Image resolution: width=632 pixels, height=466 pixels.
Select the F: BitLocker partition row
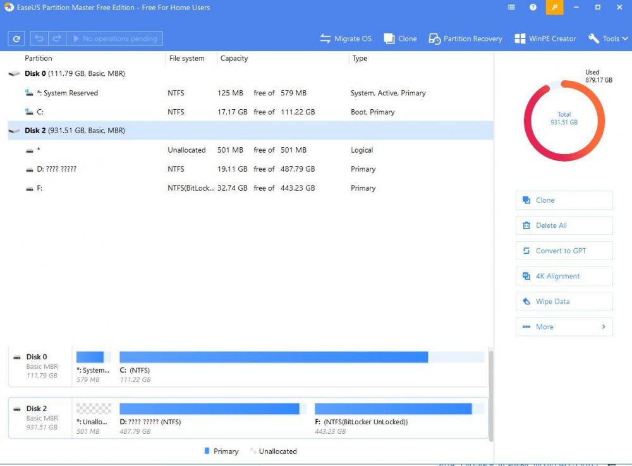click(250, 188)
